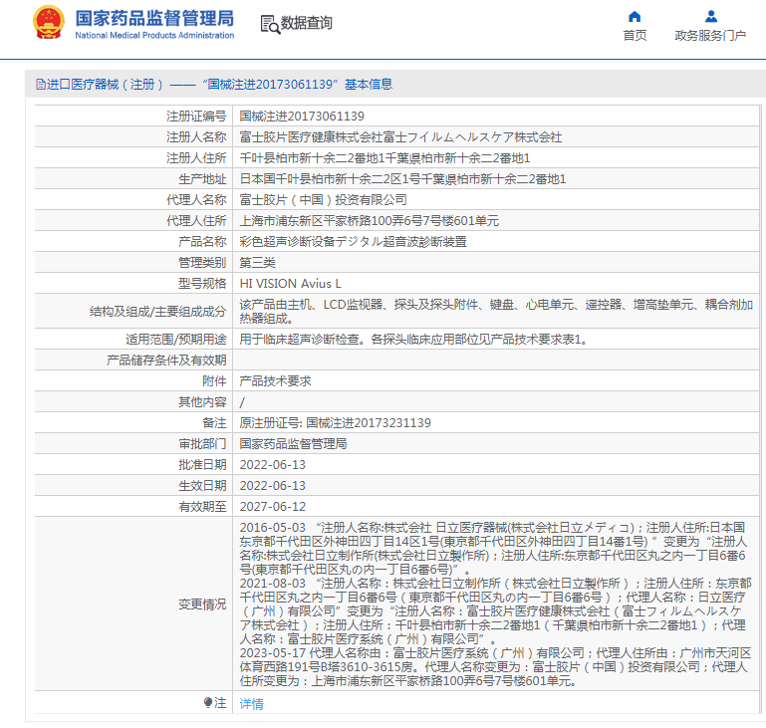
Task: Click 国家药品监督管理局 site title
Action: click(x=154, y=19)
